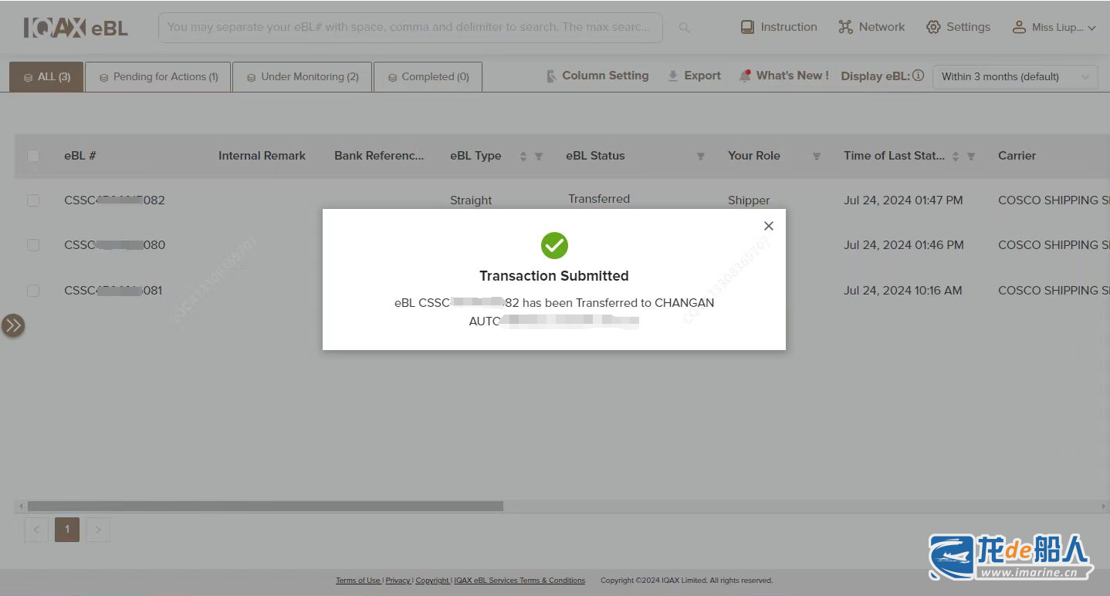Open Settings gear icon
1110x596 pixels.
click(933, 27)
